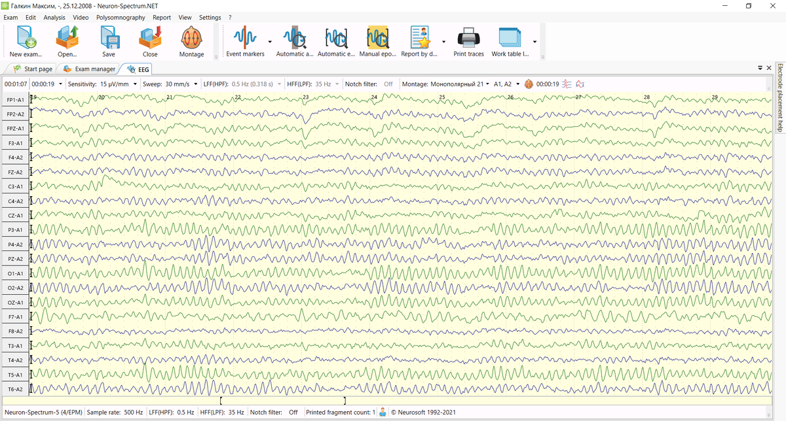Open the Sweep 30 mm/s dropdown

tap(196, 84)
